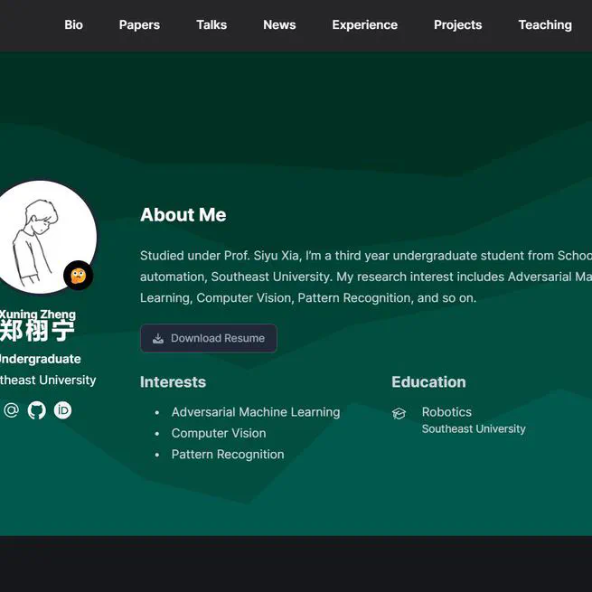Open the email at-sign icon link

(12, 410)
